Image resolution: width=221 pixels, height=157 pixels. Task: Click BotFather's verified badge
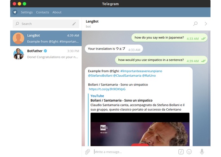tap(45, 51)
